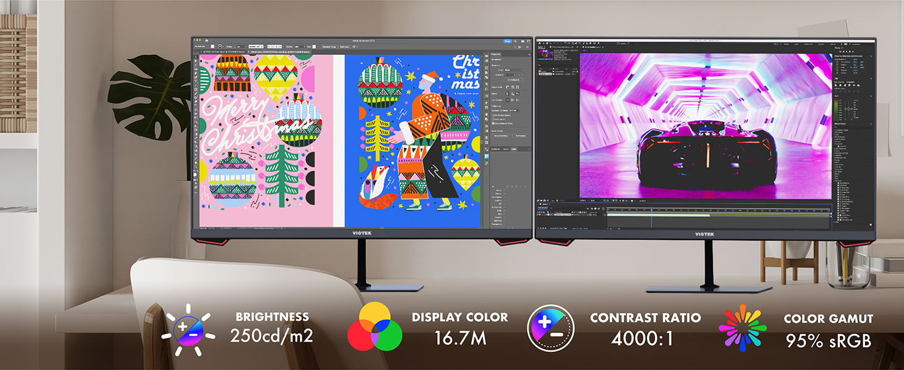
Task: Click the Home icon in Illustrator
Action: point(206,41)
